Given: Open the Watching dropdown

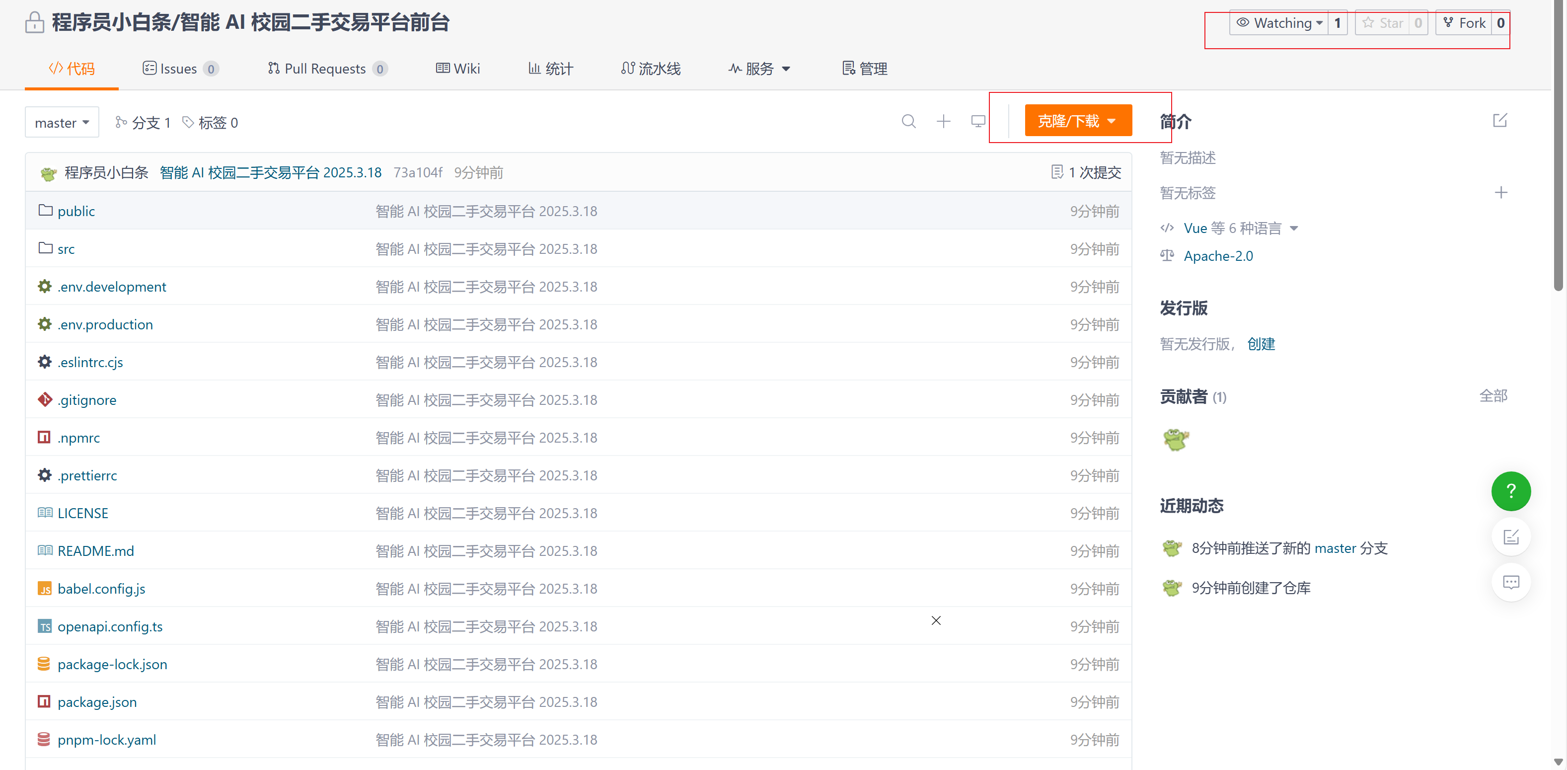Looking at the screenshot, I should tap(1279, 23).
